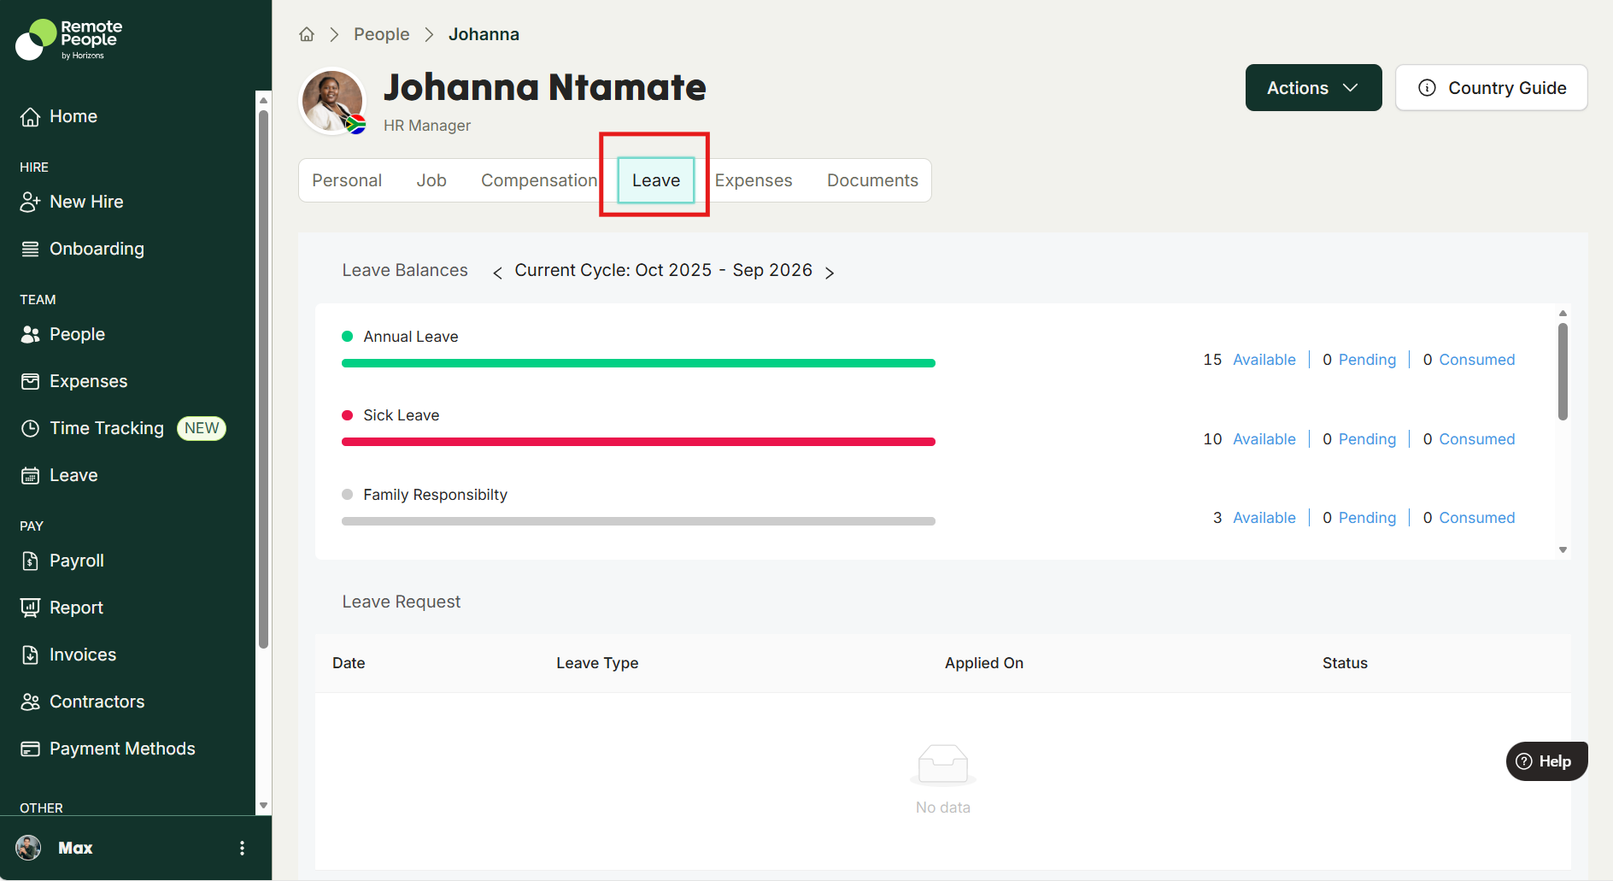Click Available for Sick Leave
The image size is (1613, 881).
click(1264, 439)
